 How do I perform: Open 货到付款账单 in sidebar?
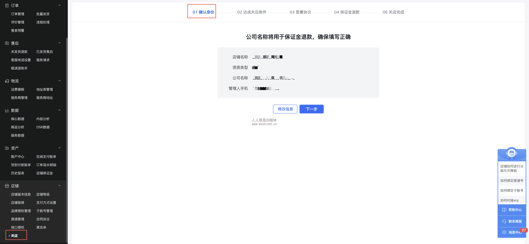coord(21,165)
